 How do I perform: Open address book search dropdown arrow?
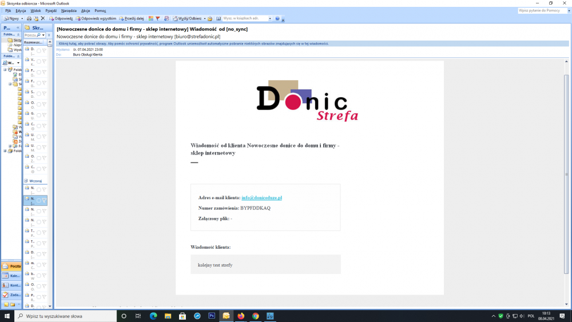point(270,18)
